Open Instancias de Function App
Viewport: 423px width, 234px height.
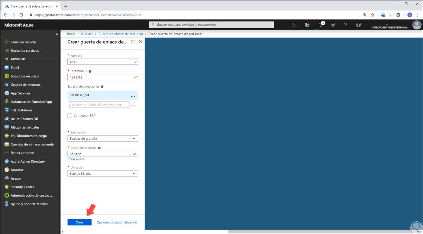pos(31,102)
